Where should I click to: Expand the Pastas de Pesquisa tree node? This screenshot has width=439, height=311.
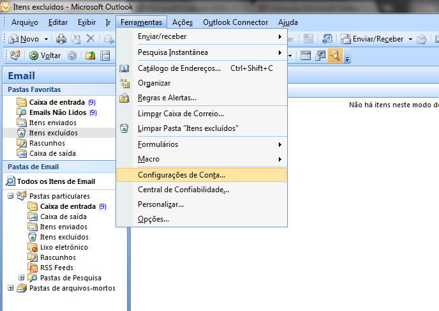tap(22, 278)
